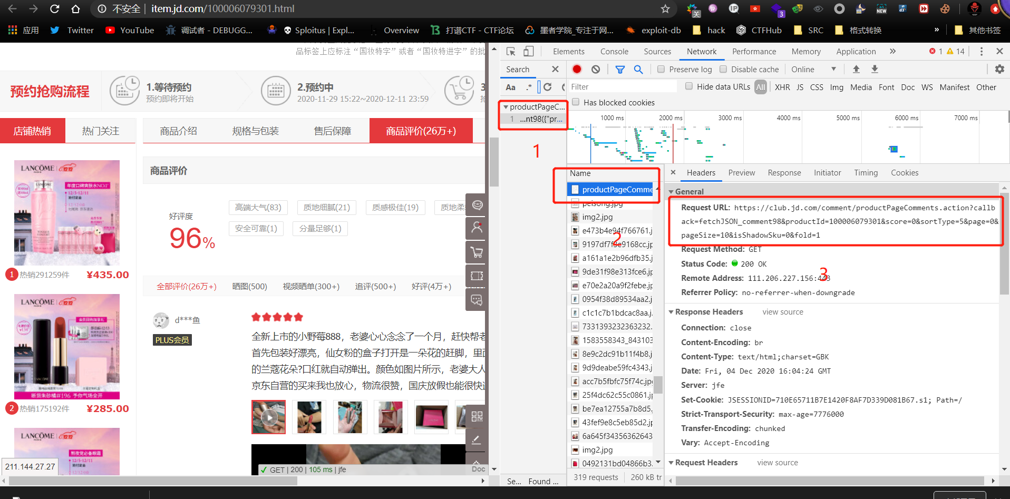View source of Response Headers
This screenshot has width=1010, height=499.
pyautogui.click(x=783, y=312)
